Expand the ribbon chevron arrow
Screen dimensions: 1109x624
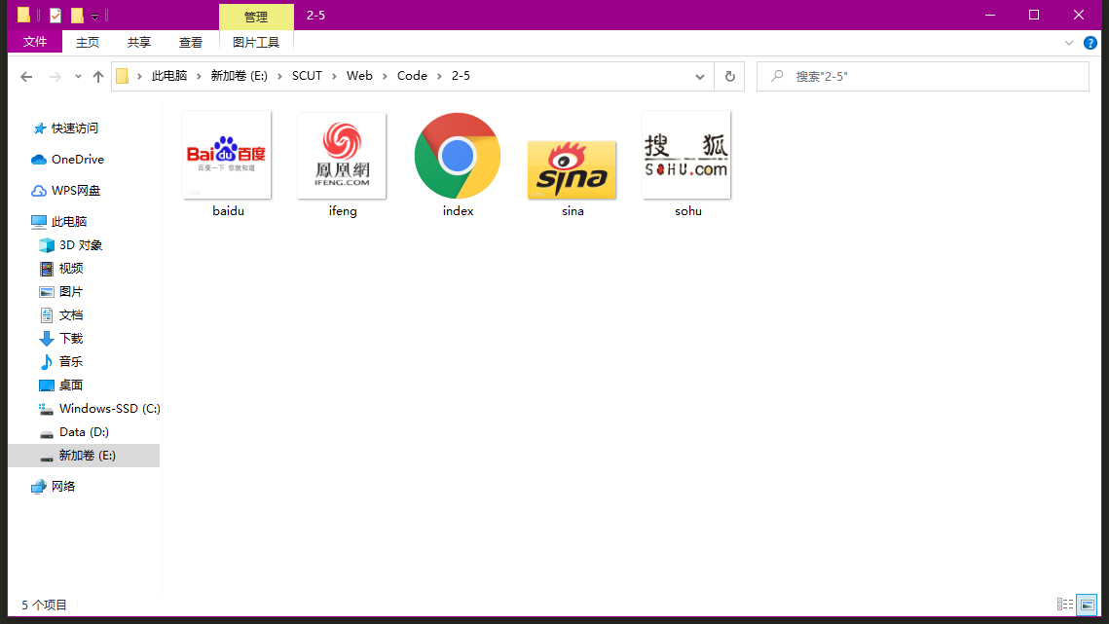[1069, 42]
